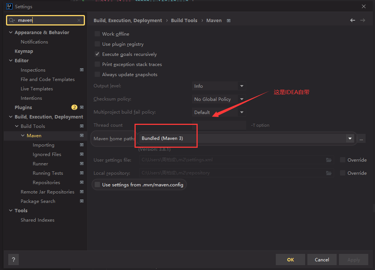Viewport: 375px width, 270px height.
Task: Select Notifications in settings tree
Action: point(35,42)
